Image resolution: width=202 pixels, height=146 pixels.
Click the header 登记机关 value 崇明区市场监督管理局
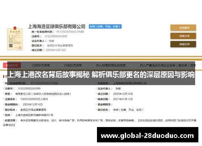pos(60,46)
